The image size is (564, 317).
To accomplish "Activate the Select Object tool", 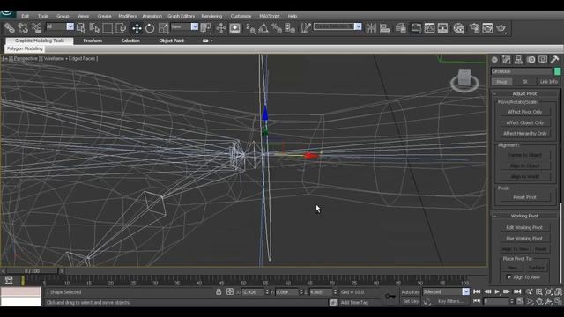I will click(x=81, y=27).
